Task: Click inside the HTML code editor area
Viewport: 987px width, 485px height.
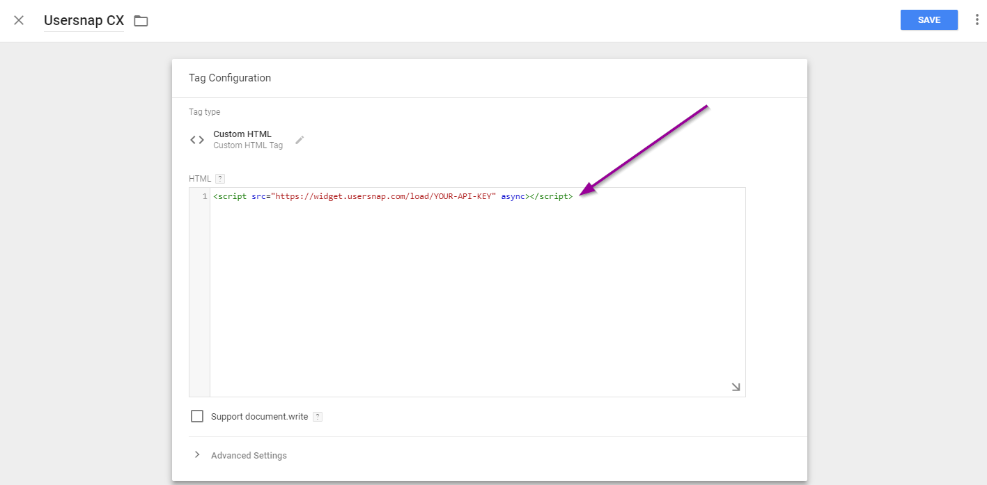Action: (477, 292)
